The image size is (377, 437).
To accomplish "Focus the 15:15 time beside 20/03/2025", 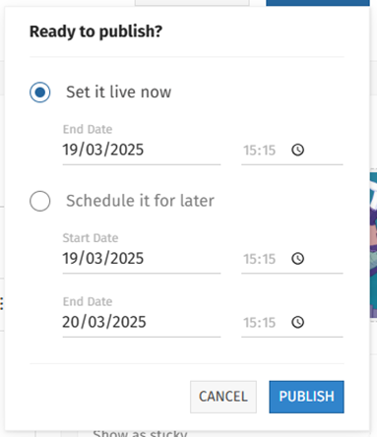I will pos(259,323).
